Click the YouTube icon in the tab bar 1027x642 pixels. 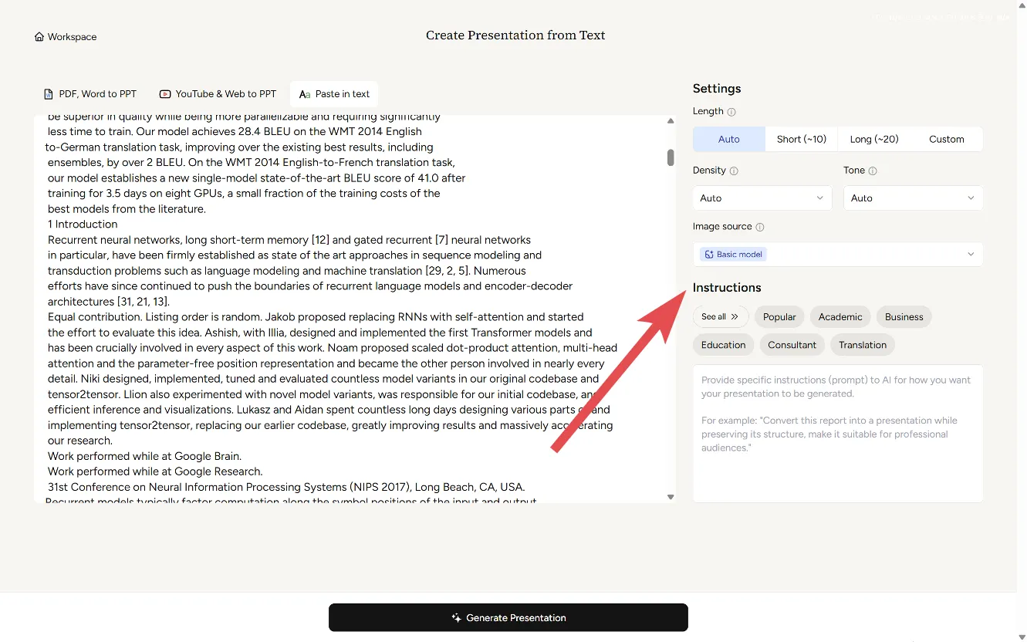(x=165, y=94)
